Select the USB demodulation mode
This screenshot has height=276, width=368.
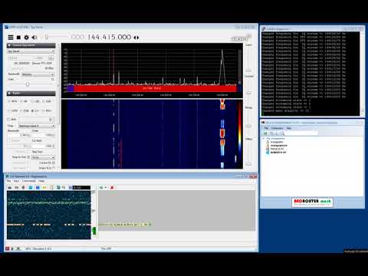pyautogui.click(x=47, y=101)
